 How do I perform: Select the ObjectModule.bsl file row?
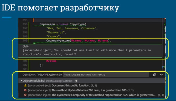[92, 81]
